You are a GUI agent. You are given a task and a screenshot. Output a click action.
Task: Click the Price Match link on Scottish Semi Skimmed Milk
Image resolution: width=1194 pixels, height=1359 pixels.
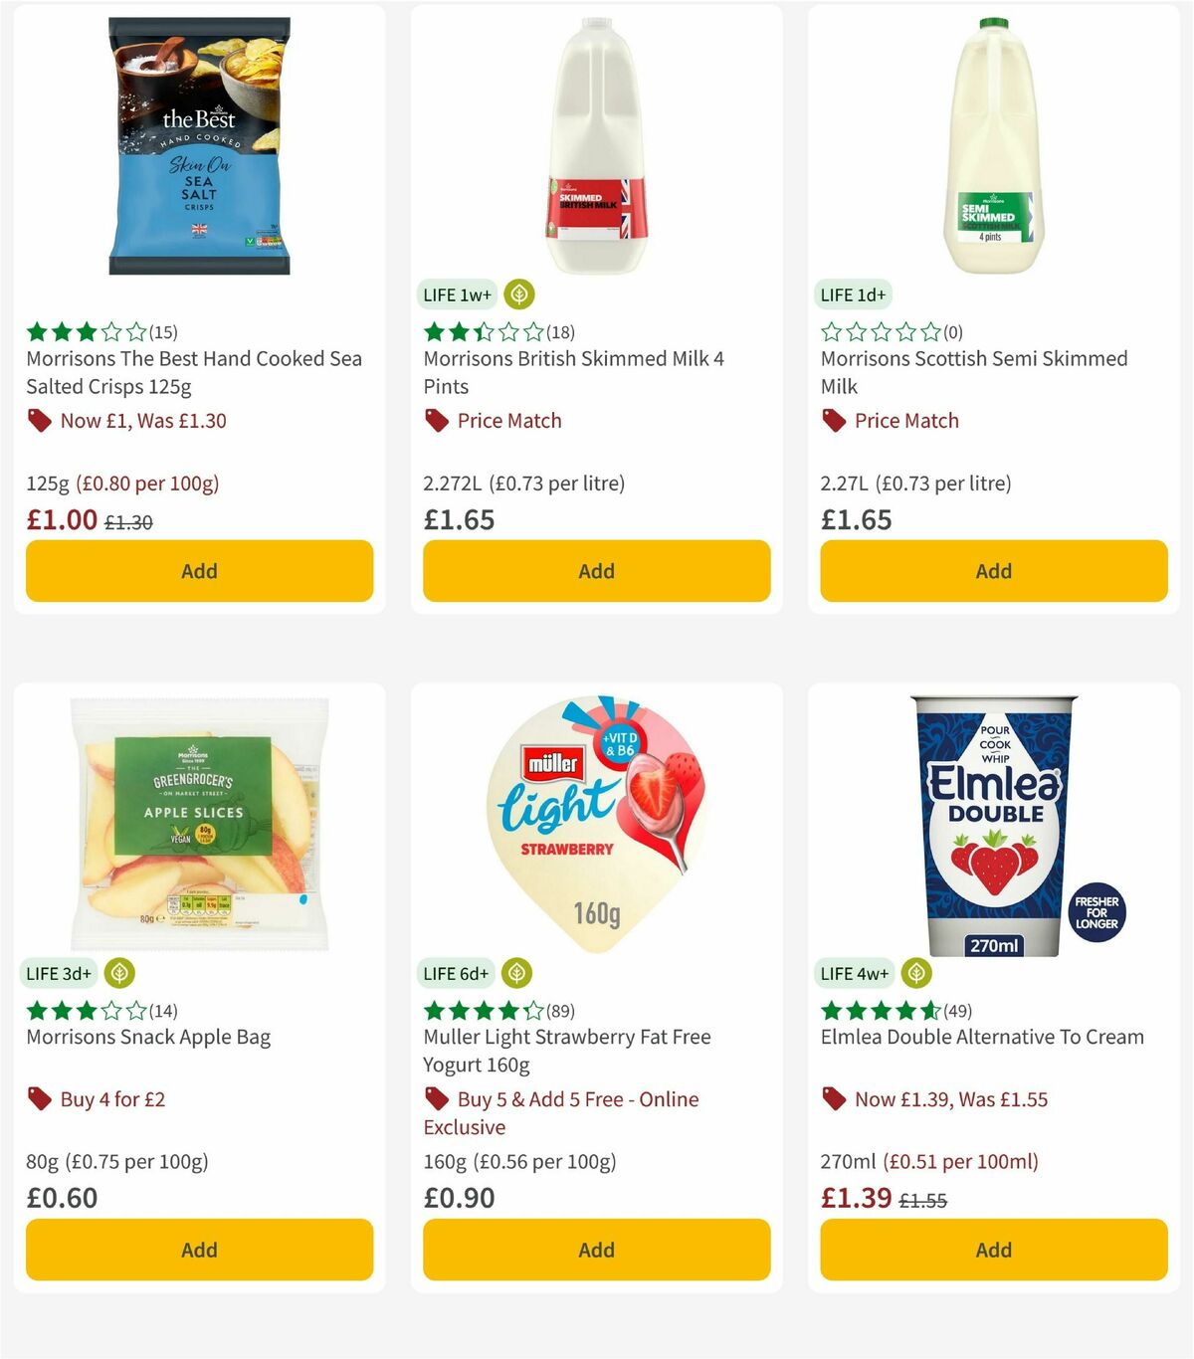[x=907, y=420]
